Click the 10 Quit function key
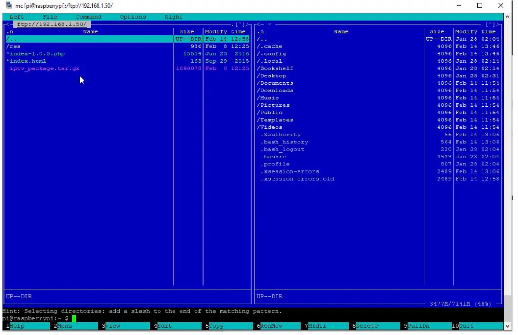The image size is (518, 335). (x=478, y=326)
